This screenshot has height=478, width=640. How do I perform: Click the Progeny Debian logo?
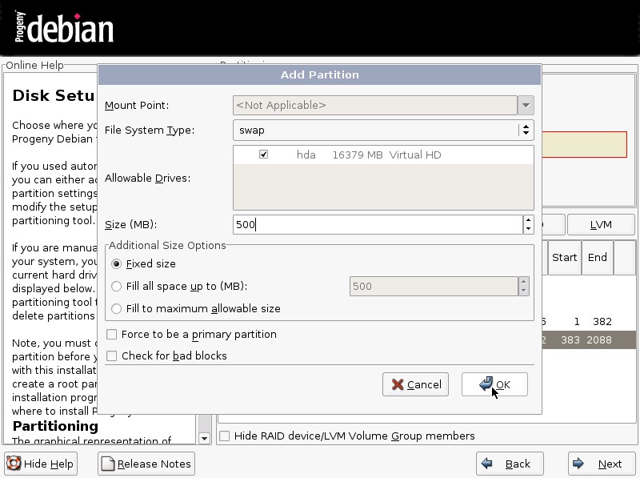(x=62, y=29)
